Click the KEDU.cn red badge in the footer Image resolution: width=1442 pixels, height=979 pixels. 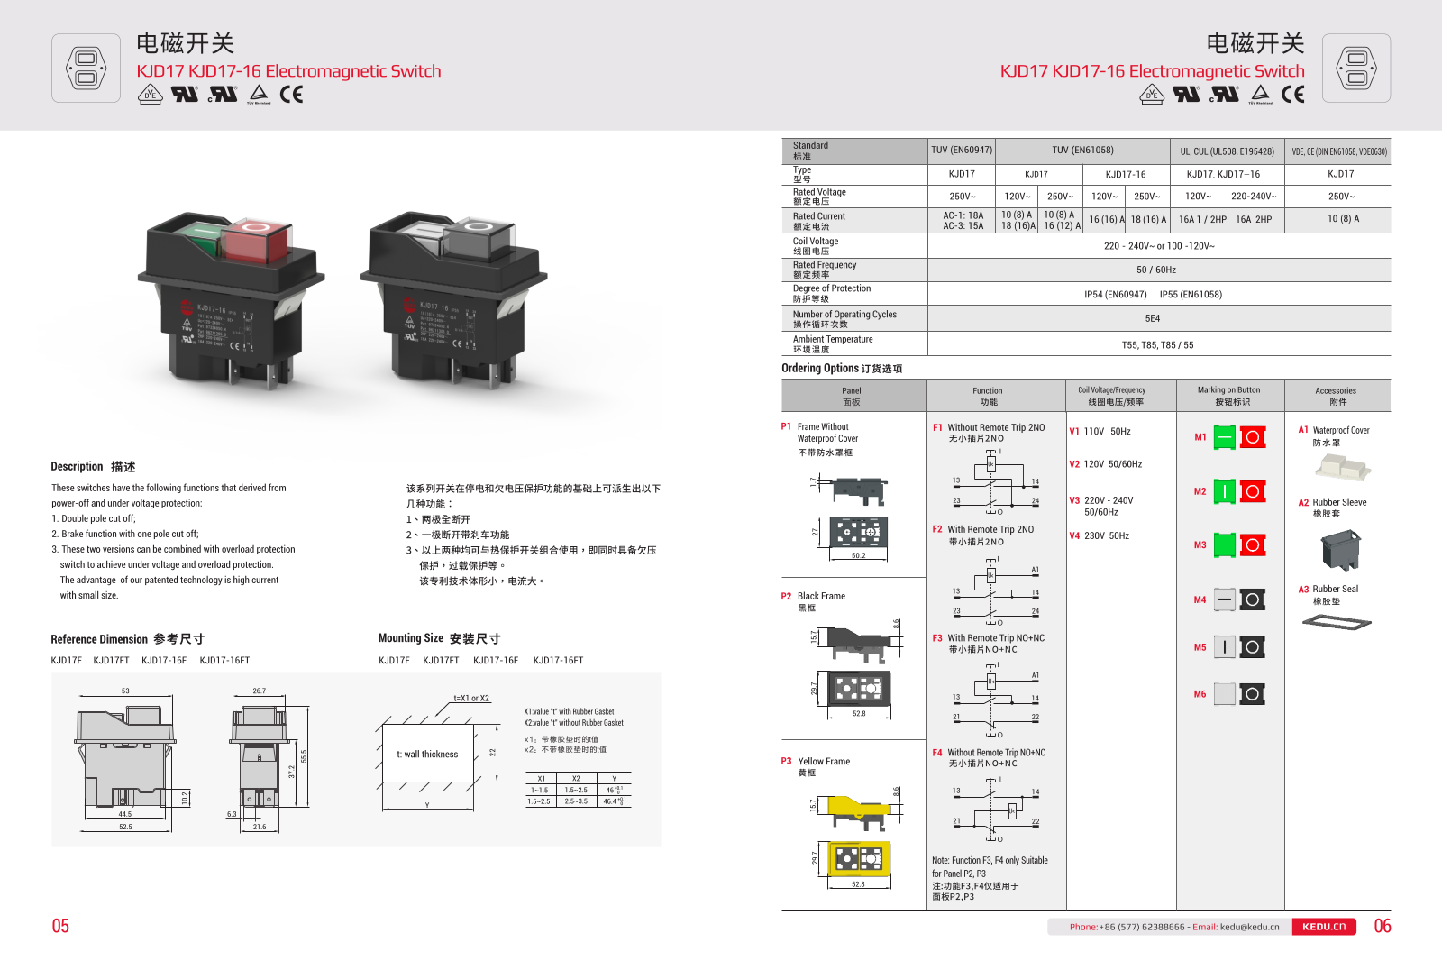pos(1324,927)
